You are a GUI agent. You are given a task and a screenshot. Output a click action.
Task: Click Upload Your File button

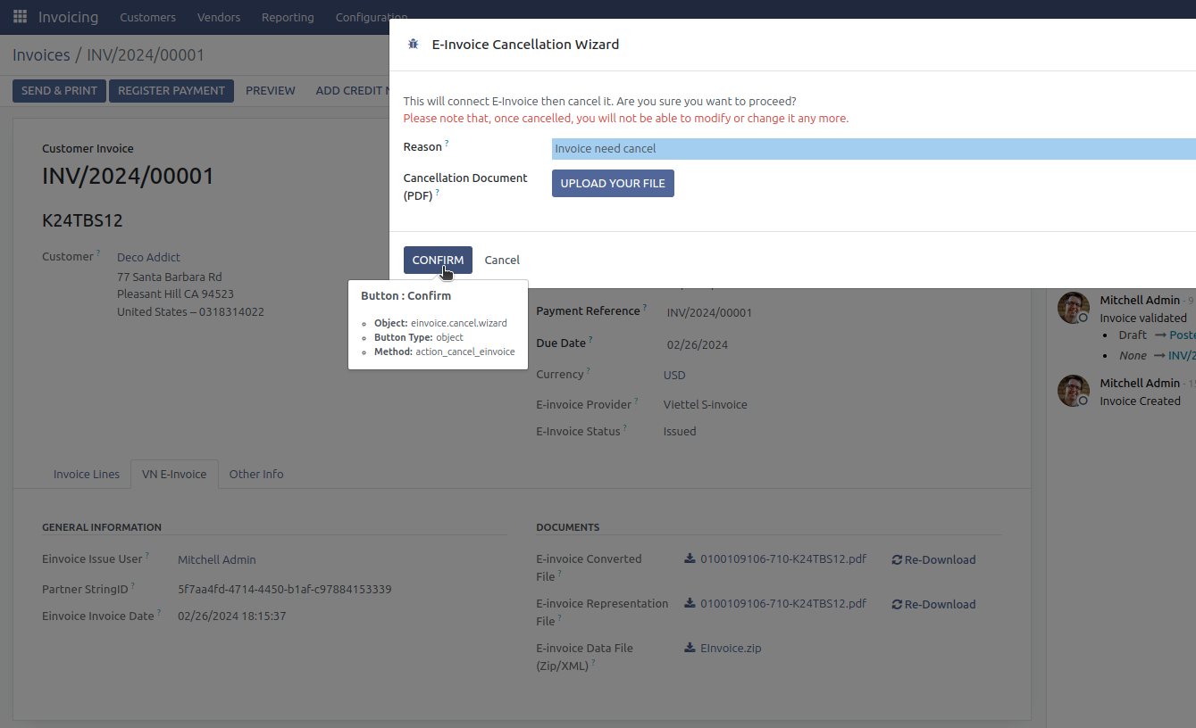[x=613, y=183]
